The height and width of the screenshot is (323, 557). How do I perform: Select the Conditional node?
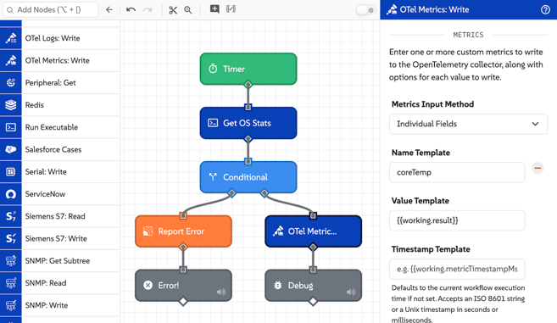click(x=248, y=177)
